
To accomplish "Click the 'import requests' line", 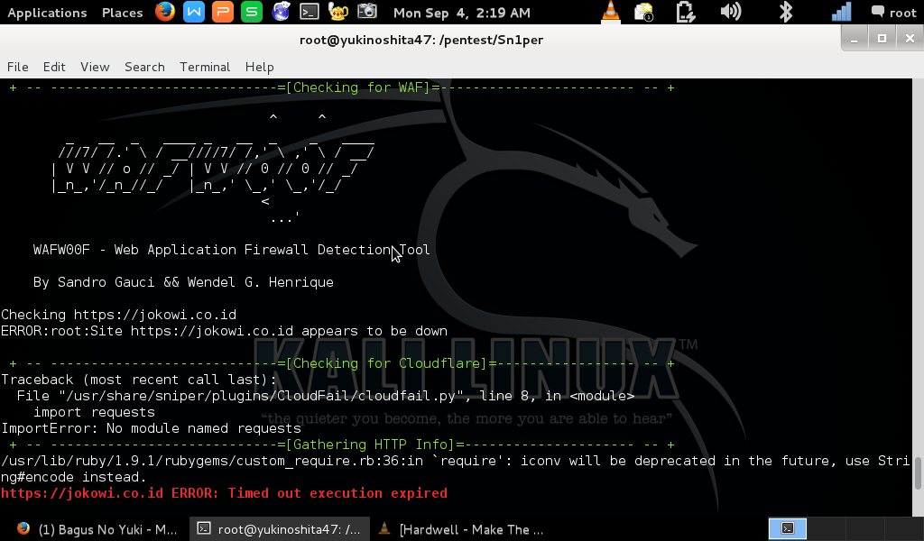I will point(94,412).
